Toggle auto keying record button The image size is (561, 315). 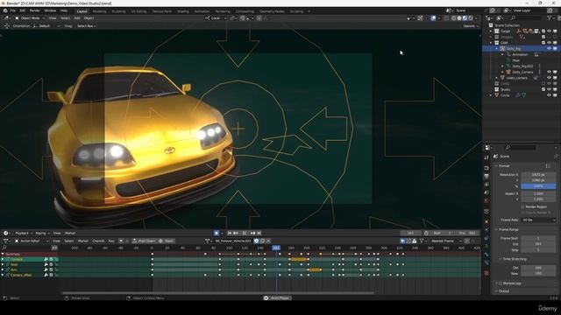(x=217, y=234)
